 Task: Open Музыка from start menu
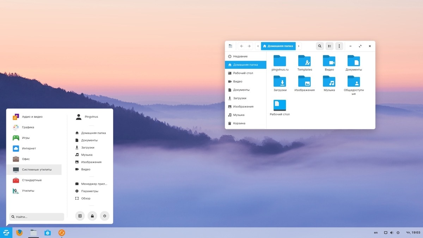(x=84, y=155)
